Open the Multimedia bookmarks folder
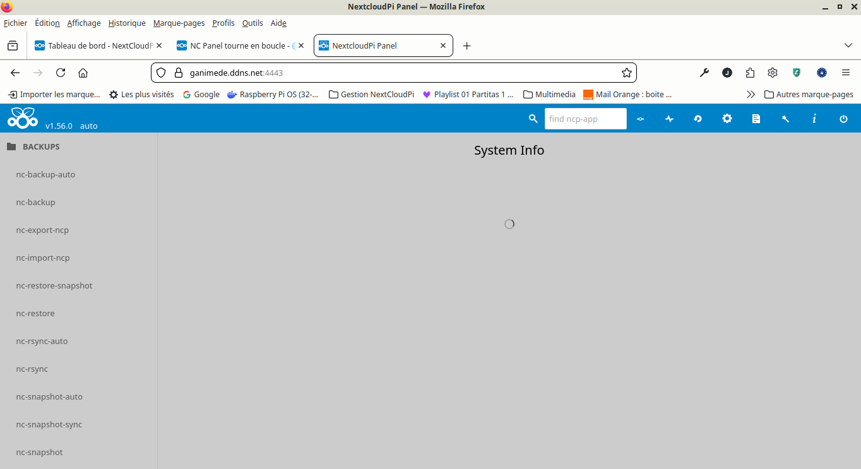 (549, 94)
